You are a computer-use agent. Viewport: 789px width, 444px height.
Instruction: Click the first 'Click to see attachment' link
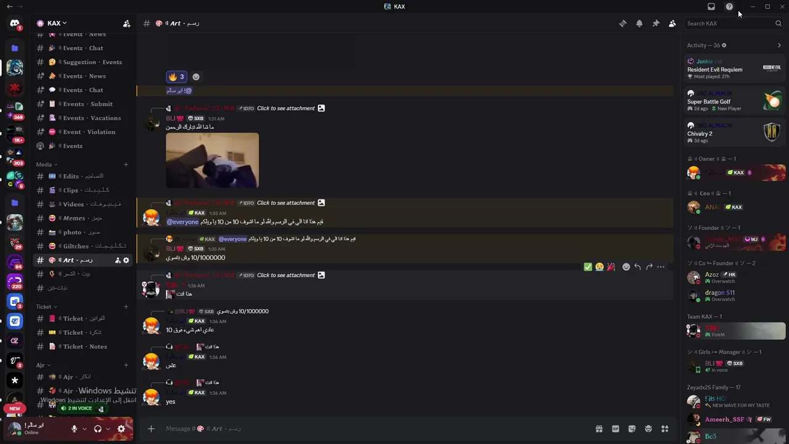click(285, 109)
